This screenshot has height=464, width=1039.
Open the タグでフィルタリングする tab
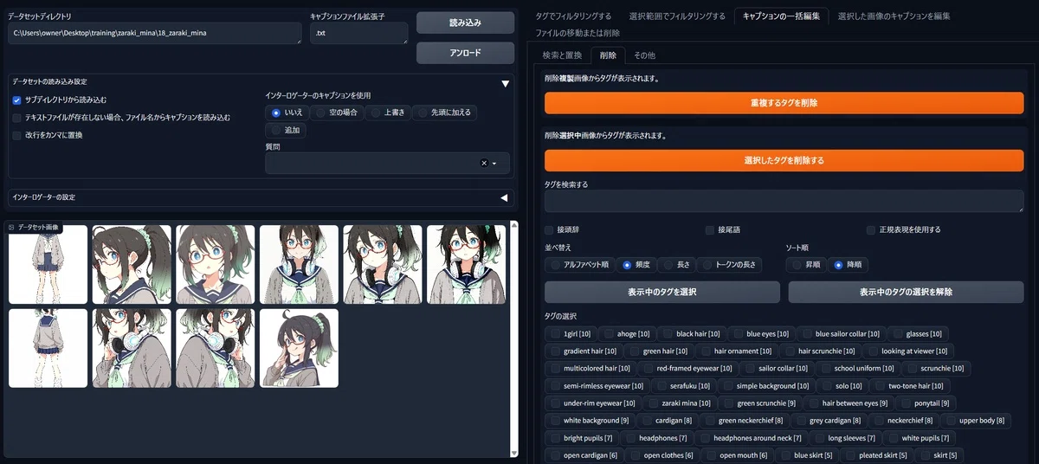[573, 16]
